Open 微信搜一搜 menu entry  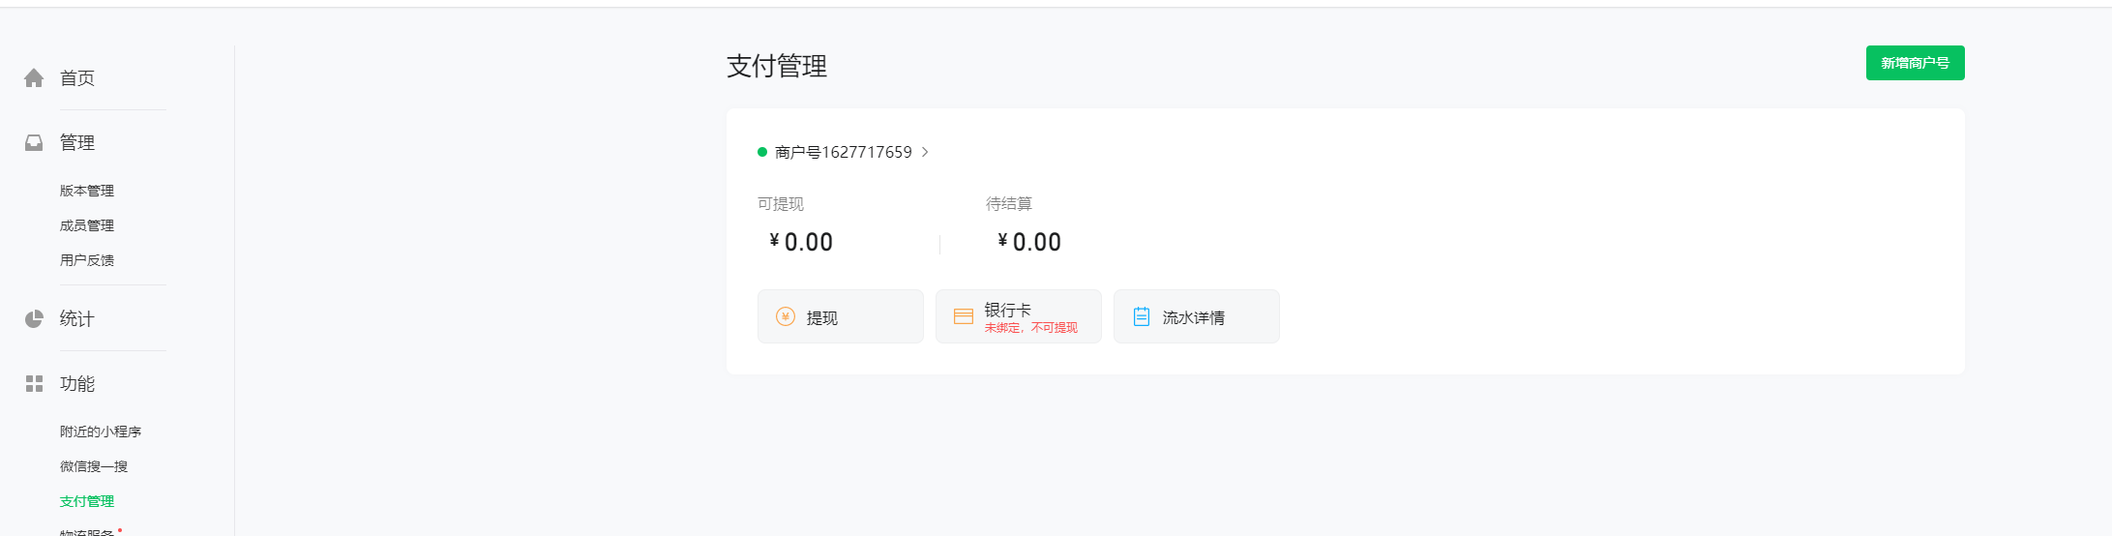(94, 466)
